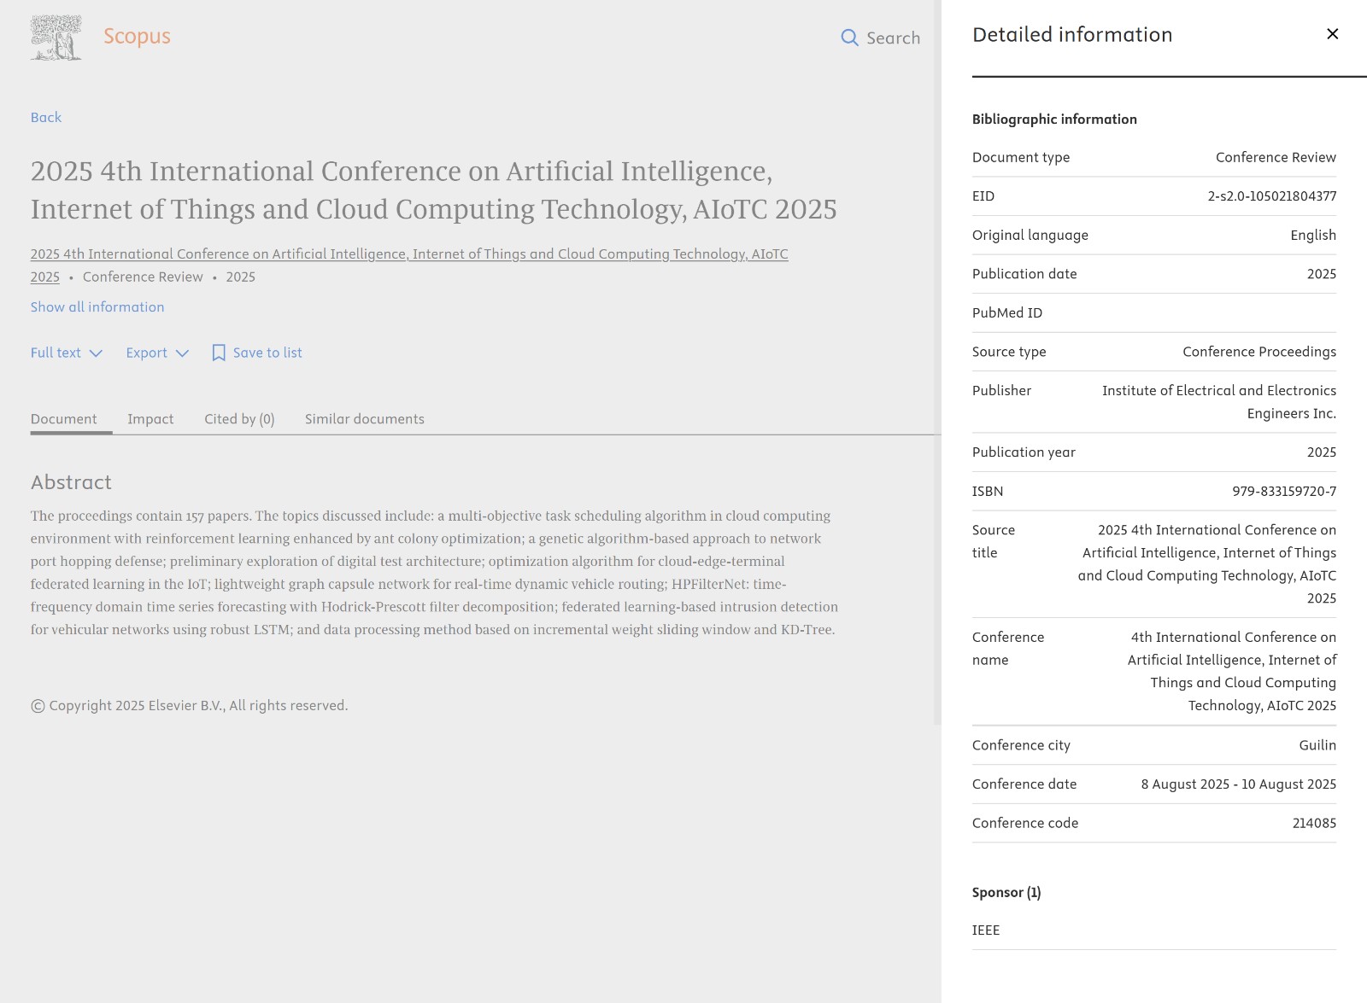
Task: Click Show all information link
Action: 97,306
